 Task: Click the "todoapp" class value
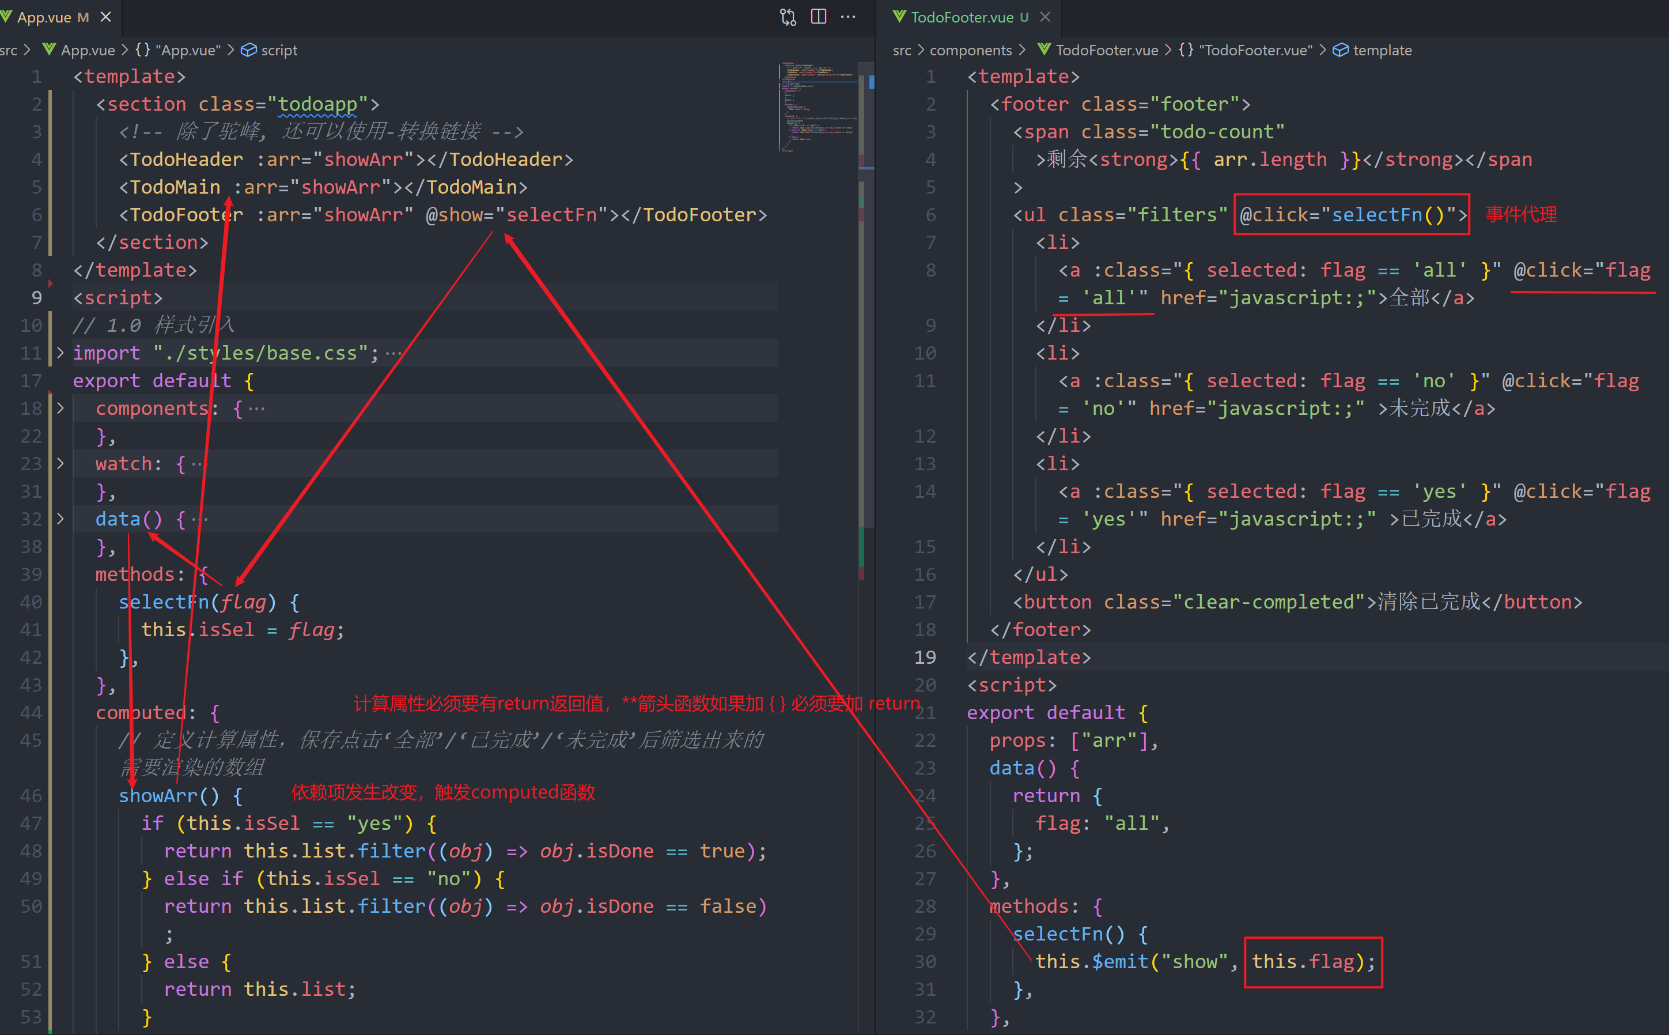pyautogui.click(x=317, y=104)
